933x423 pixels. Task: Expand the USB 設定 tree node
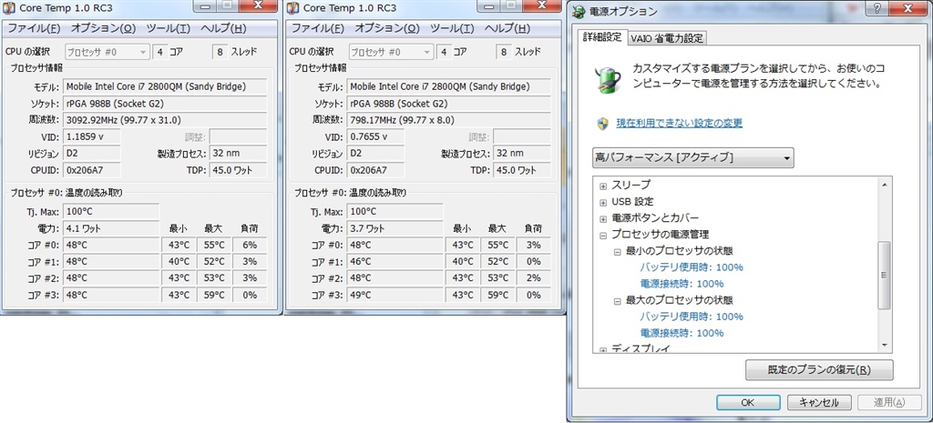coord(603,202)
